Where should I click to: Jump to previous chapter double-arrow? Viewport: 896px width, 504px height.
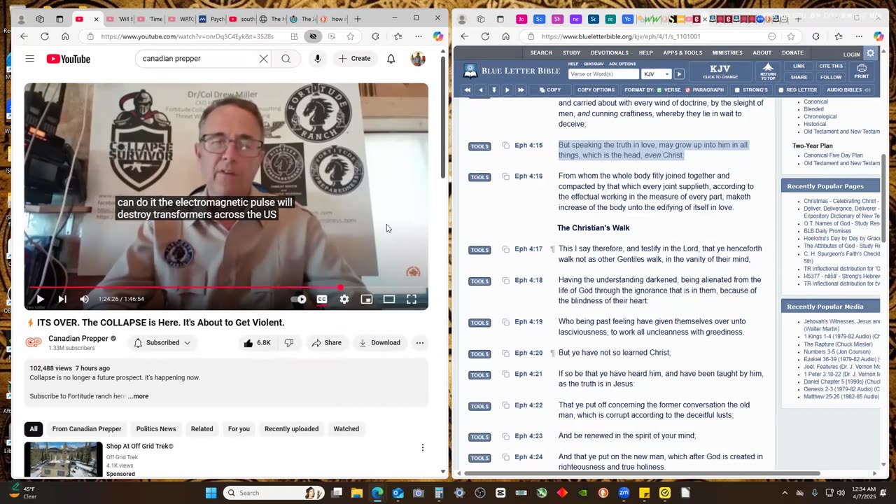467,90
